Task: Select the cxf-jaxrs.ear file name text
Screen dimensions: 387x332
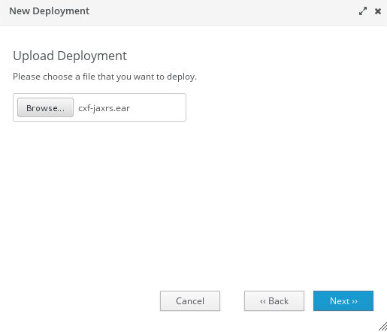Action: point(104,108)
